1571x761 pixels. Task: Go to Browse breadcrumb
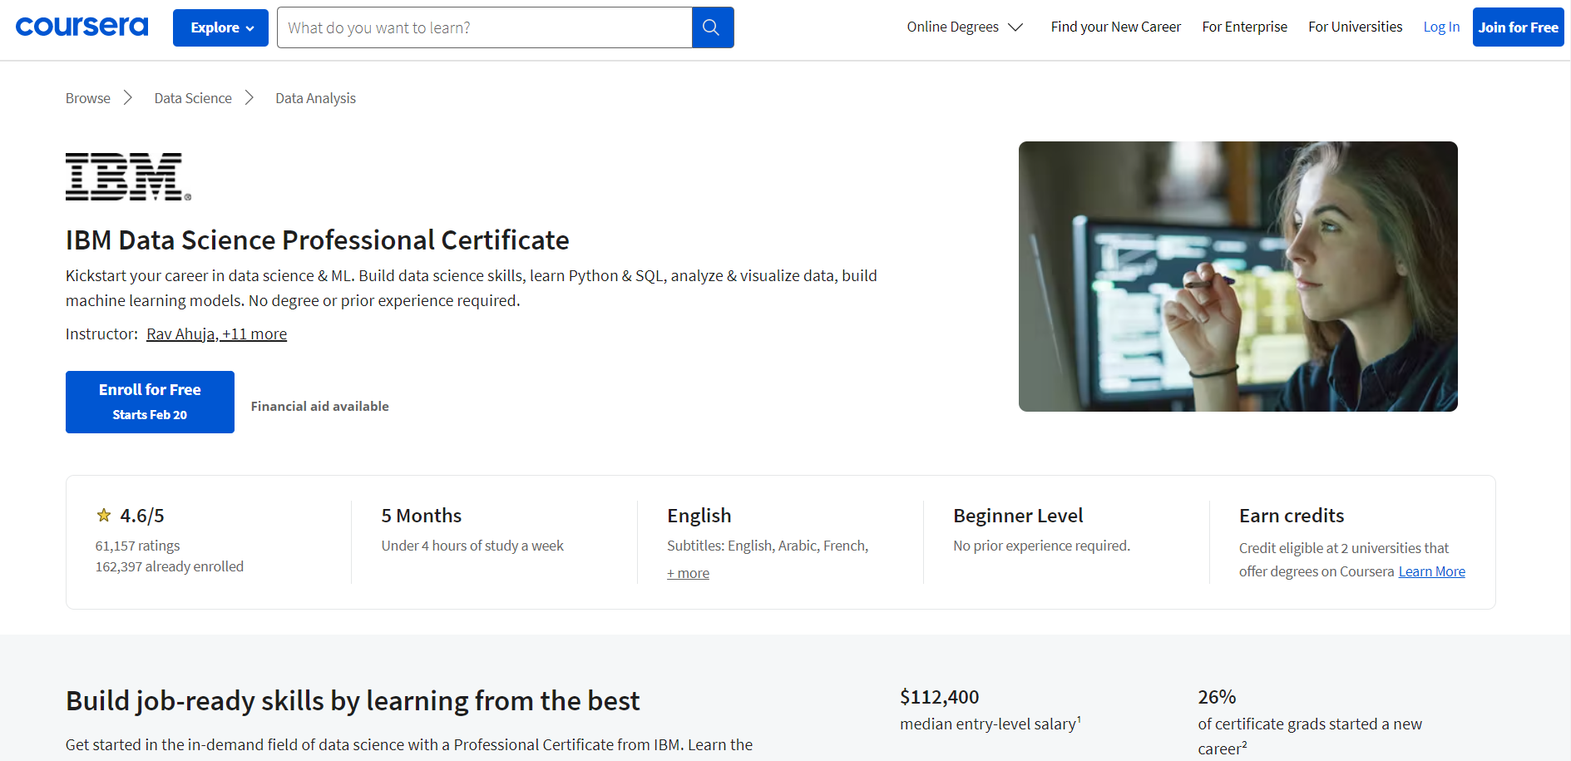tap(88, 98)
